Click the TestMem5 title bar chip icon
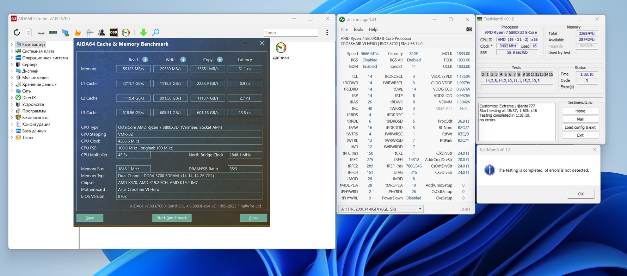 click(479, 19)
